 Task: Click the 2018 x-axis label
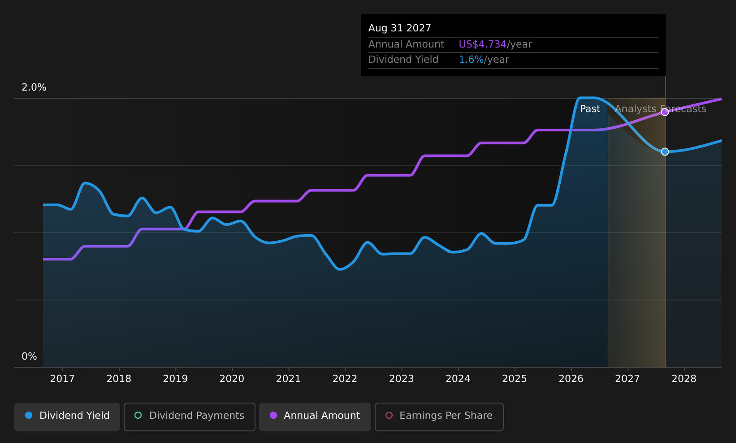pos(119,379)
